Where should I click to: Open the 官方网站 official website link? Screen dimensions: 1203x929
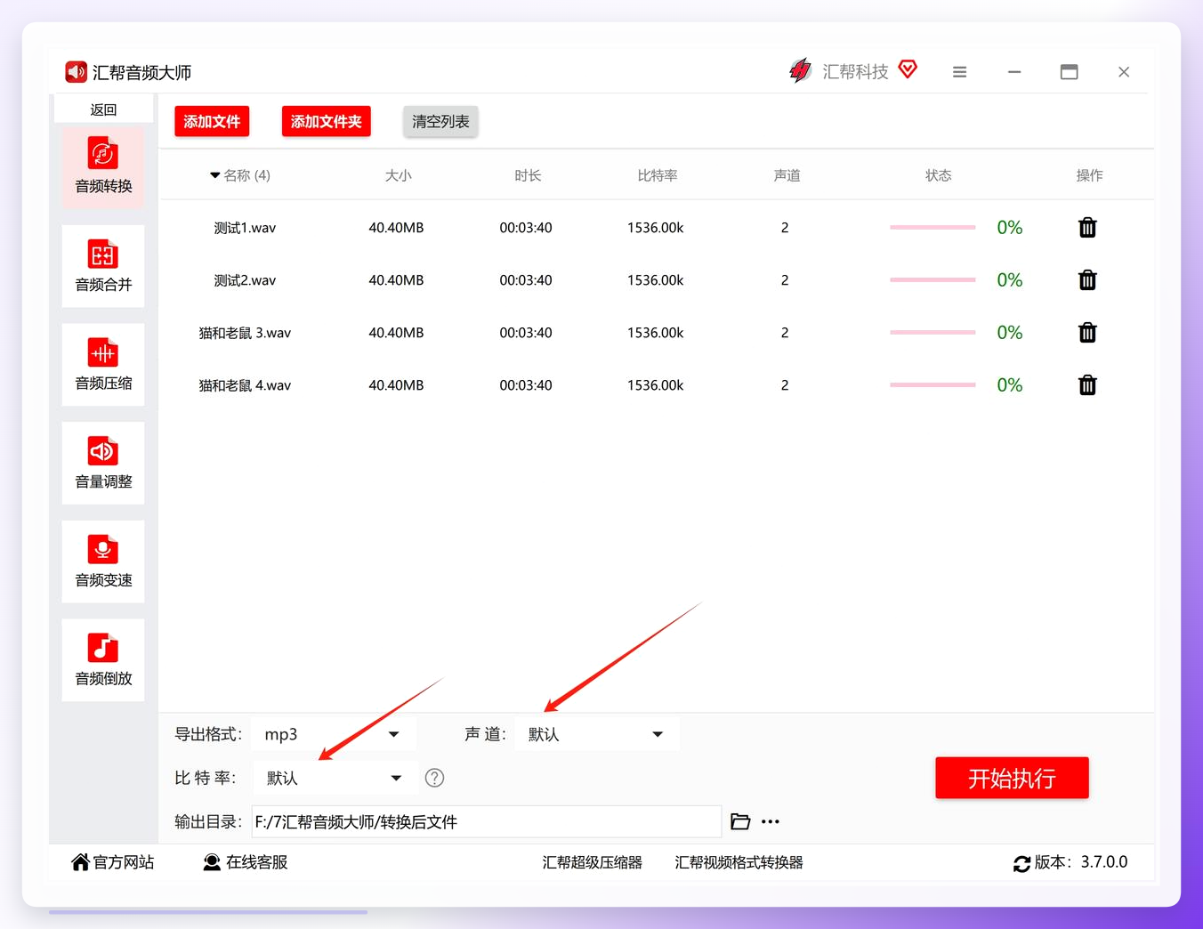[113, 862]
